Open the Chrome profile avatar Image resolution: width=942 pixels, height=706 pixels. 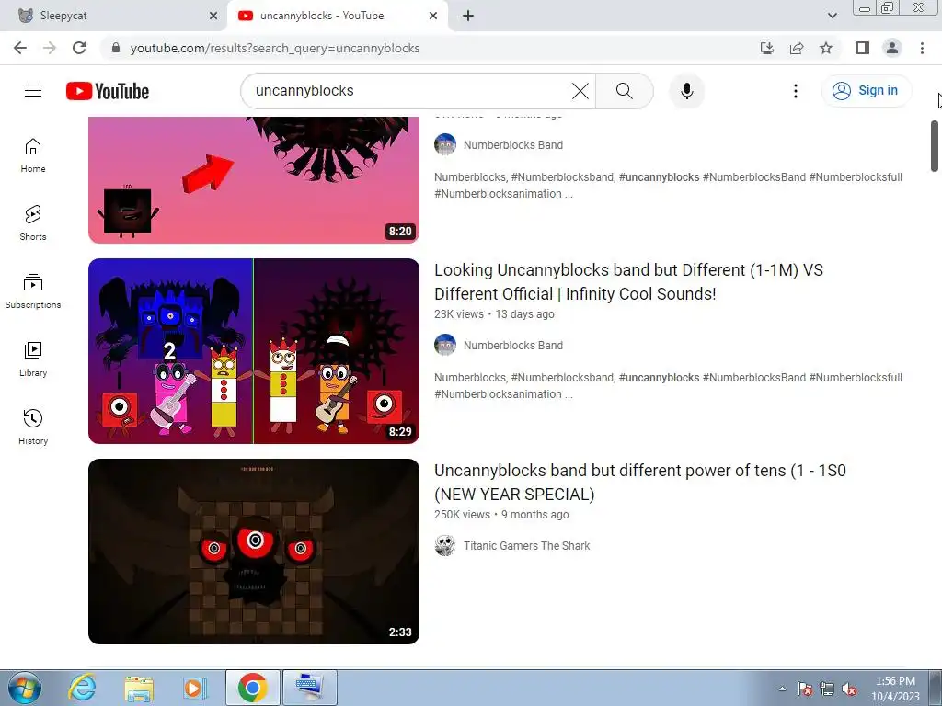(x=892, y=48)
